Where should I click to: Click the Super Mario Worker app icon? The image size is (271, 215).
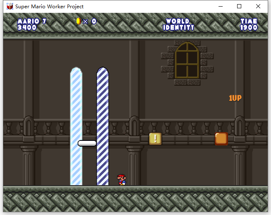click(x=10, y=6)
